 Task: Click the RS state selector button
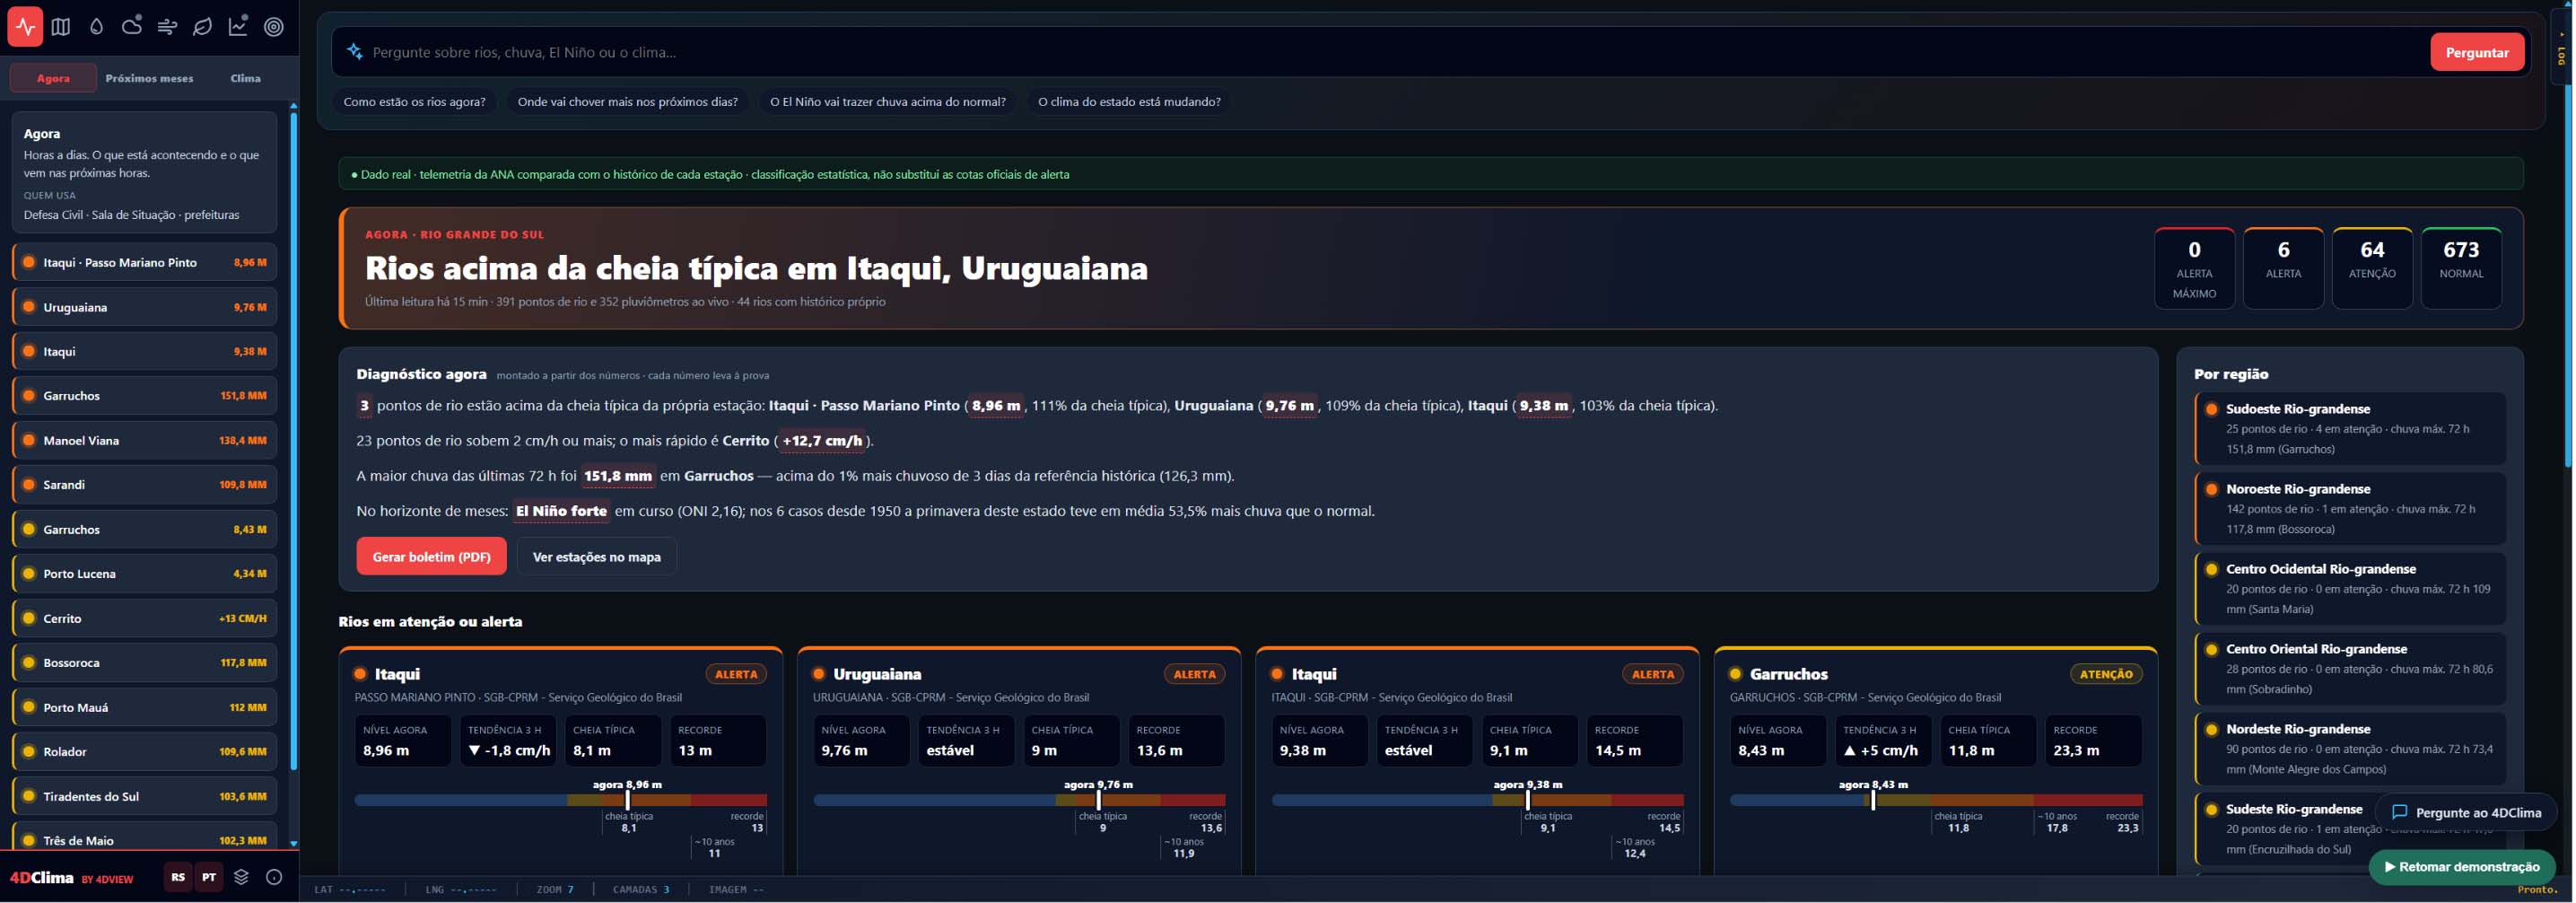178,877
